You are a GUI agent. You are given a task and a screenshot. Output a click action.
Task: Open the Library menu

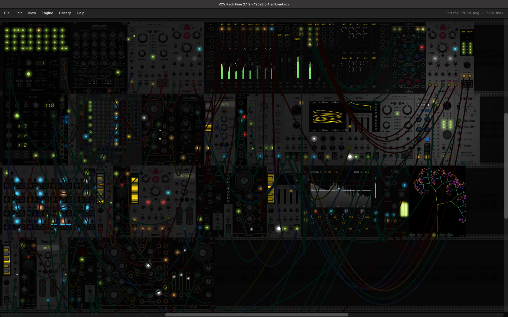tap(65, 13)
